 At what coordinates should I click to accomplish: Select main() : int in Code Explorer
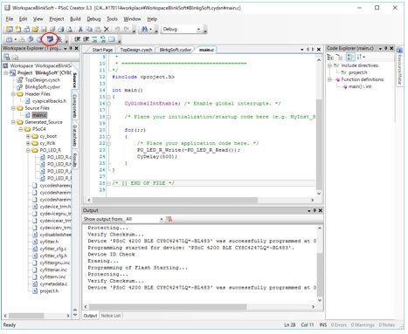pyautogui.click(x=360, y=86)
